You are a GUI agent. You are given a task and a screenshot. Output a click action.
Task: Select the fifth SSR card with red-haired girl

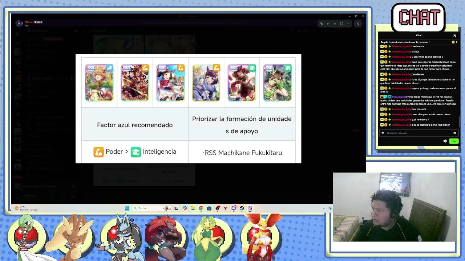242,83
